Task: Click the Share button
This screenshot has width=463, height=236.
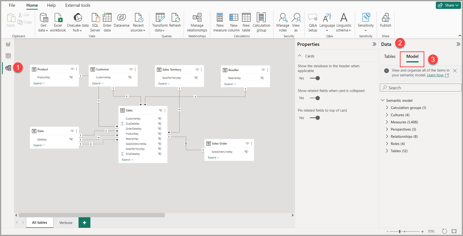Action: (448, 5)
